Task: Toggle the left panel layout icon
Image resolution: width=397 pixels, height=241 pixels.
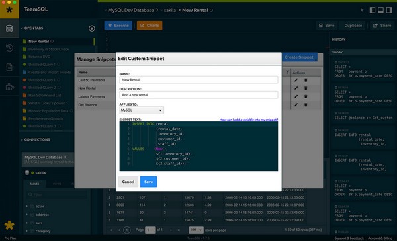Action: [x=373, y=10]
